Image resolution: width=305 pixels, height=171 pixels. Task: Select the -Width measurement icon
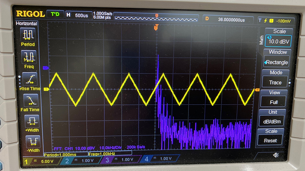(33, 141)
